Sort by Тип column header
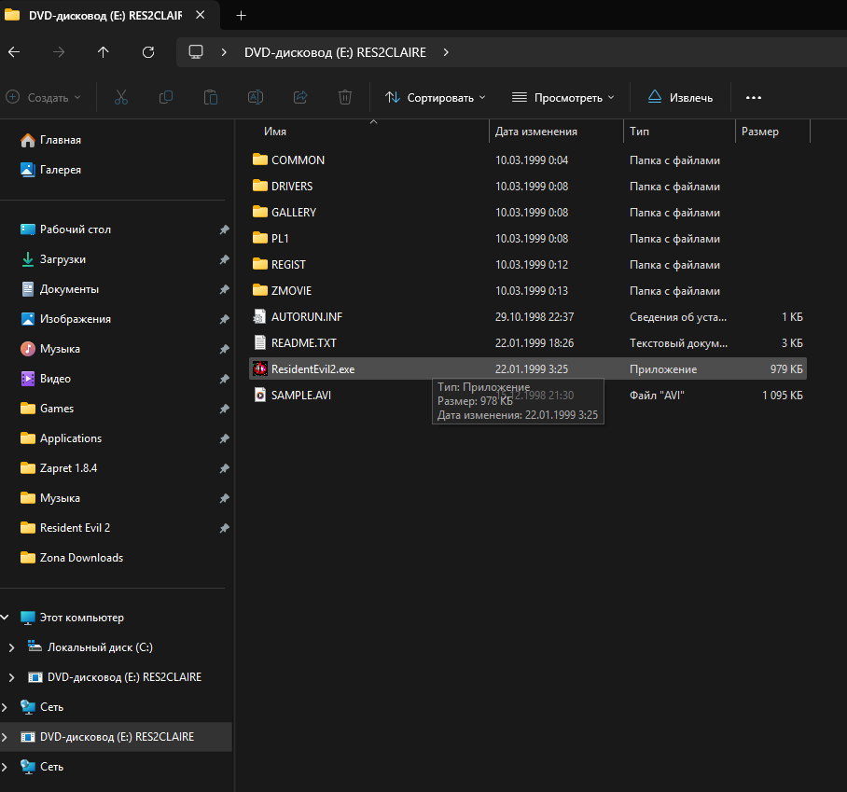 click(x=639, y=132)
